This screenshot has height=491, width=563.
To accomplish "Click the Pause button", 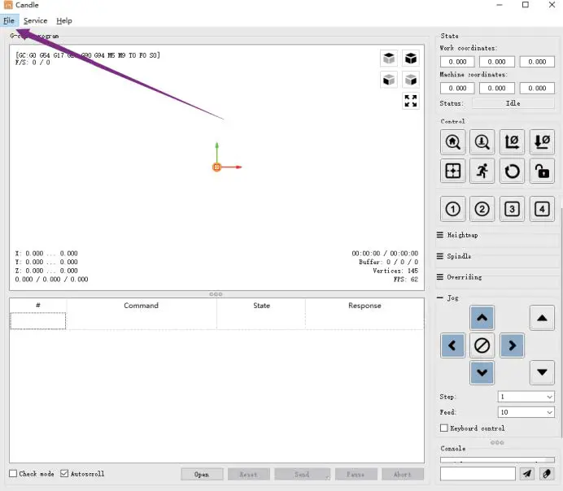I will click(x=356, y=474).
